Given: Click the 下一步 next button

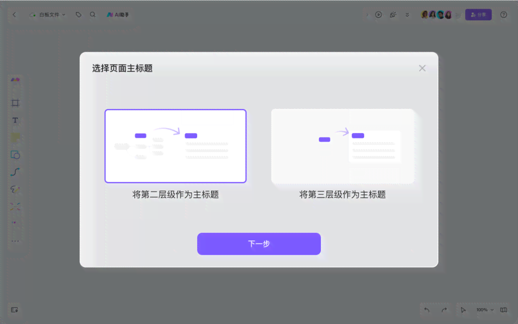Looking at the screenshot, I should pos(259,244).
